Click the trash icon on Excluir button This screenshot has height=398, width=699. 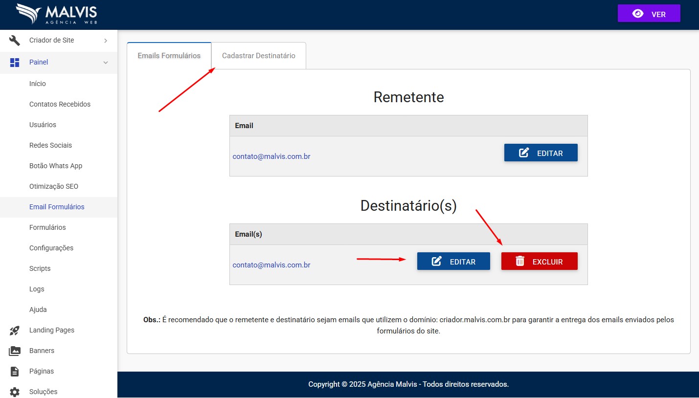[x=520, y=262]
